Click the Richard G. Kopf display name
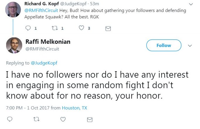The image size is (200, 129). [x=42, y=4]
